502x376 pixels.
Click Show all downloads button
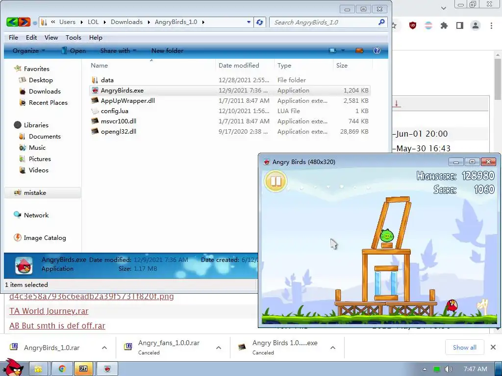[465, 347]
